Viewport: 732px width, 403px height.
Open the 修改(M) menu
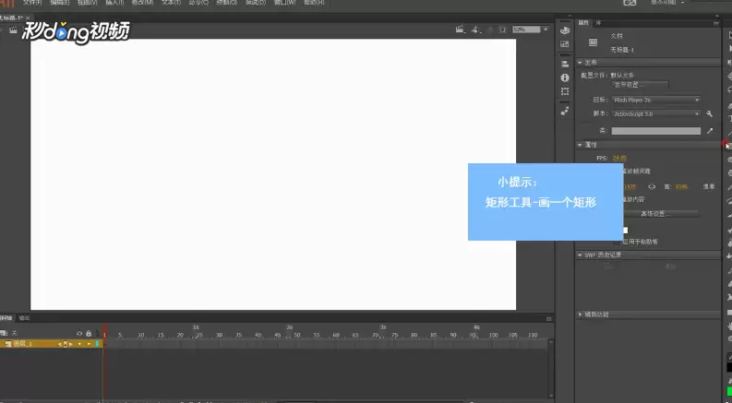click(142, 3)
